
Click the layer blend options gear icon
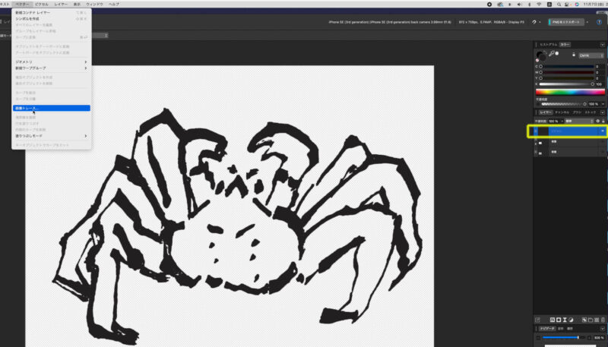click(x=597, y=121)
